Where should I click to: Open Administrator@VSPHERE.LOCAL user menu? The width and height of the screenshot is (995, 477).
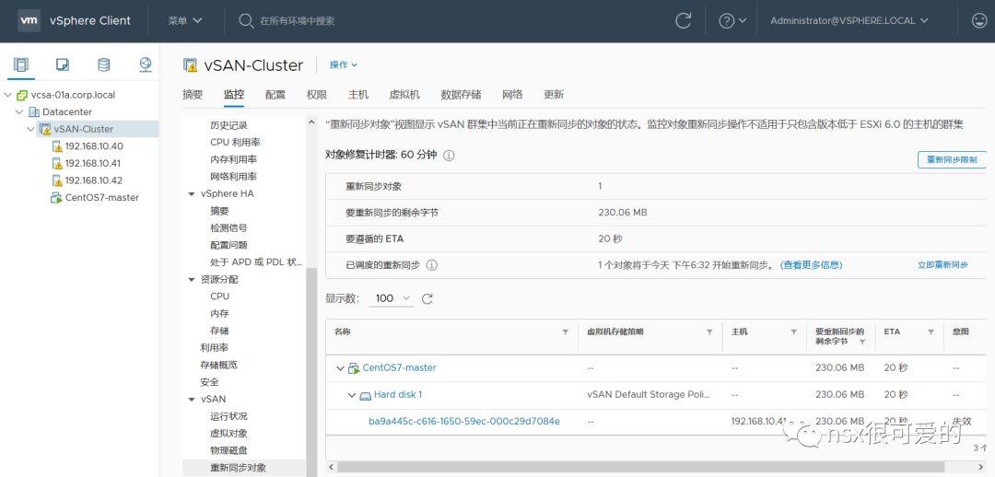[849, 21]
